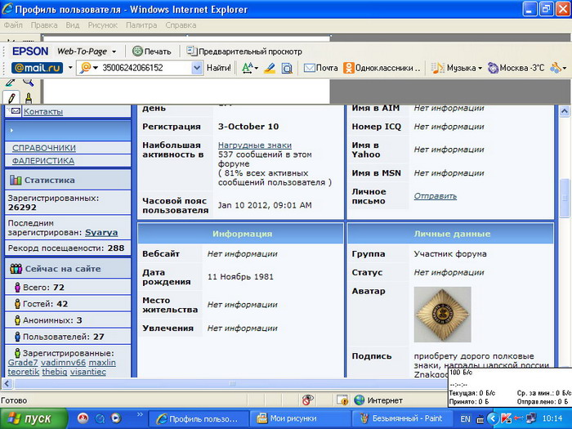This screenshot has width=572, height=429.
Task: Click the user avatar badge image
Action: point(442,314)
